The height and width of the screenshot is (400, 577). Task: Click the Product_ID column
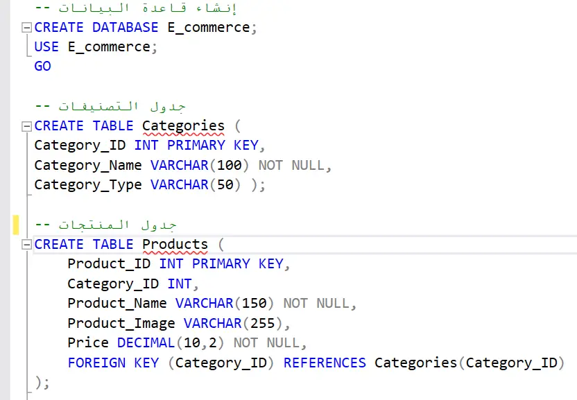tap(109, 264)
